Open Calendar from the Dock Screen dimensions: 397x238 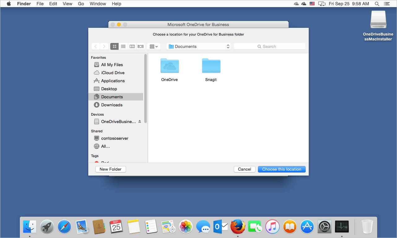point(116,227)
